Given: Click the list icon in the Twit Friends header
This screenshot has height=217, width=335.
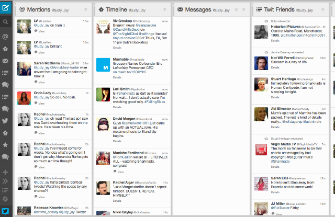Looking at the screenshot, I should click(x=259, y=9).
